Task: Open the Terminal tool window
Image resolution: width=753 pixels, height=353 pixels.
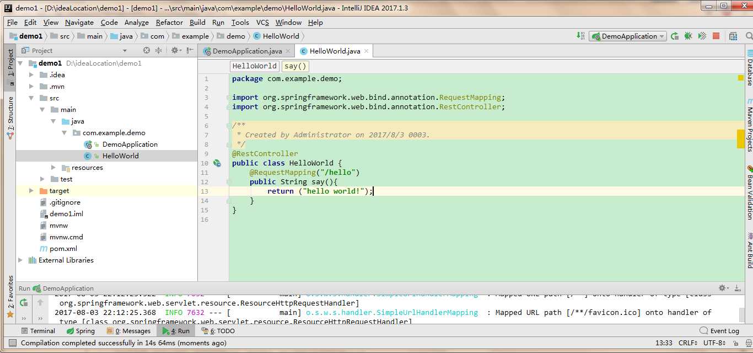Action: tap(37, 331)
